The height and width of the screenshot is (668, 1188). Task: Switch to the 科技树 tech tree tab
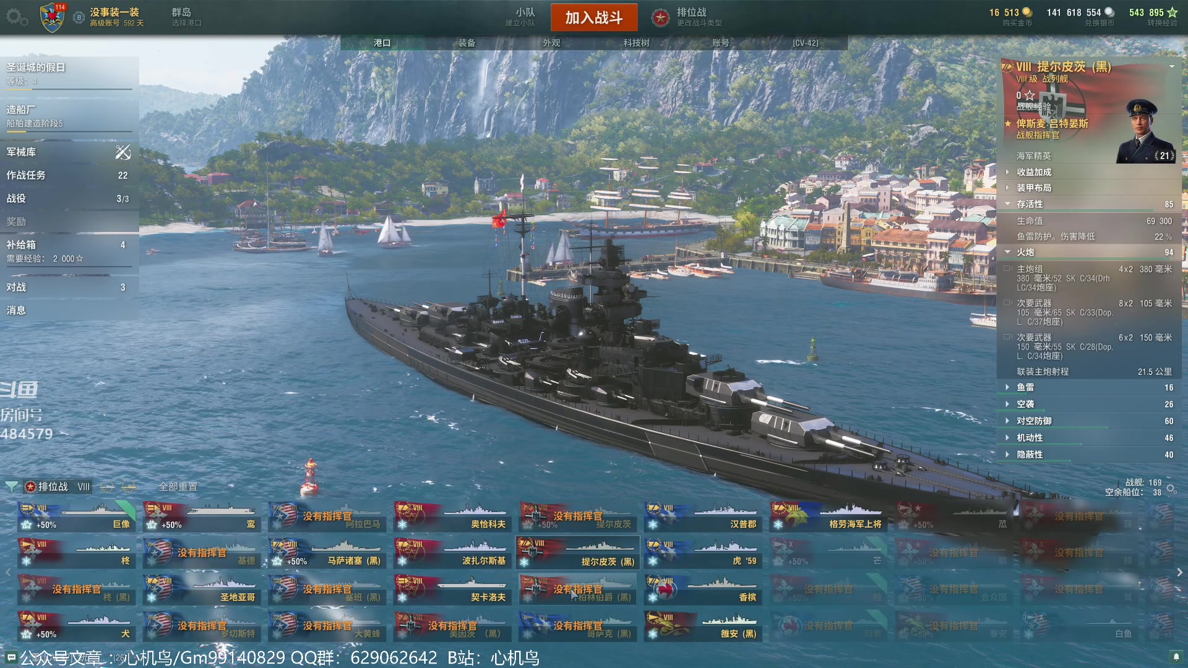(x=637, y=43)
